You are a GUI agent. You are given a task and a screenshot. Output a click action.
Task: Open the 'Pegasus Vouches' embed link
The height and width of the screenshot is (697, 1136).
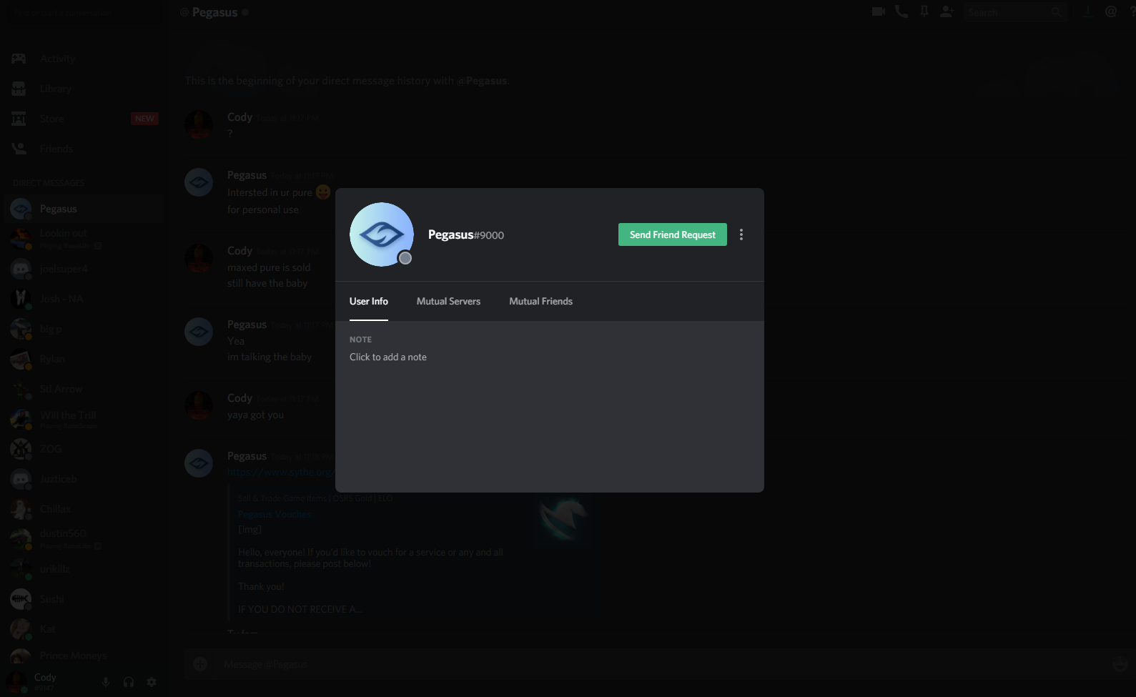coord(275,514)
